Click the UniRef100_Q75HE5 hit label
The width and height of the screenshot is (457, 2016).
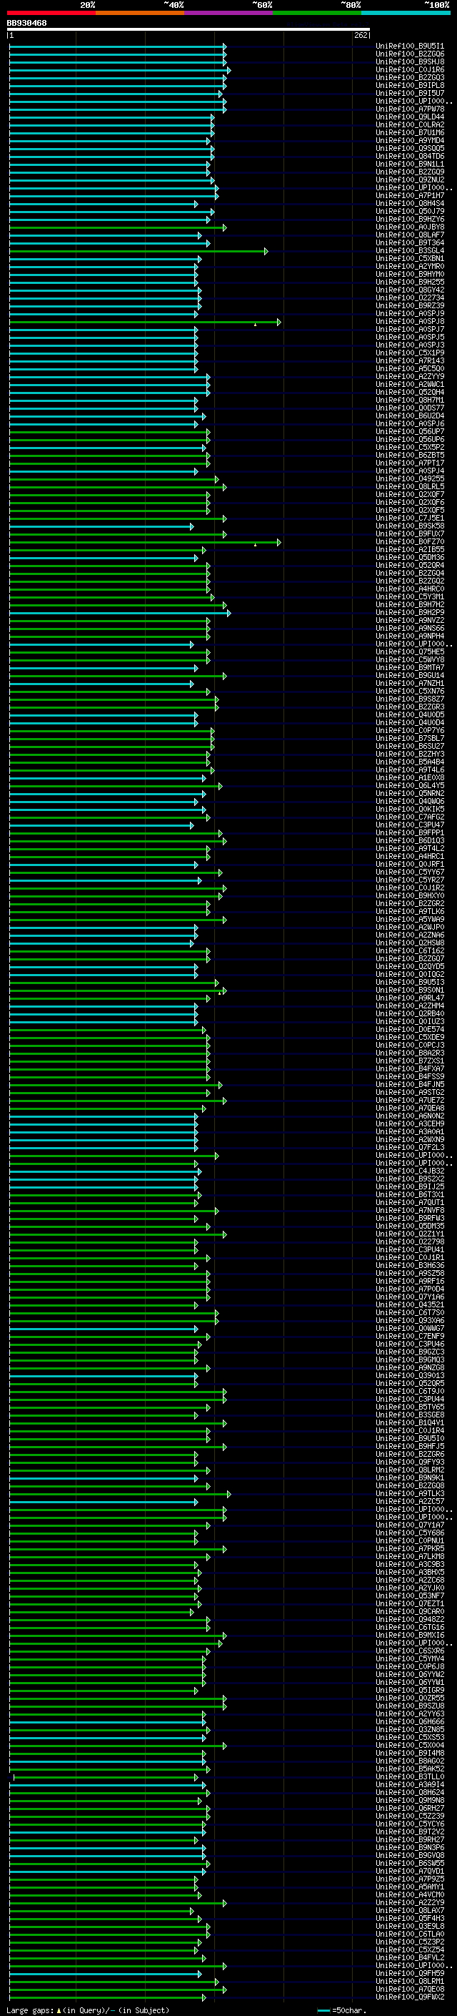point(409,651)
